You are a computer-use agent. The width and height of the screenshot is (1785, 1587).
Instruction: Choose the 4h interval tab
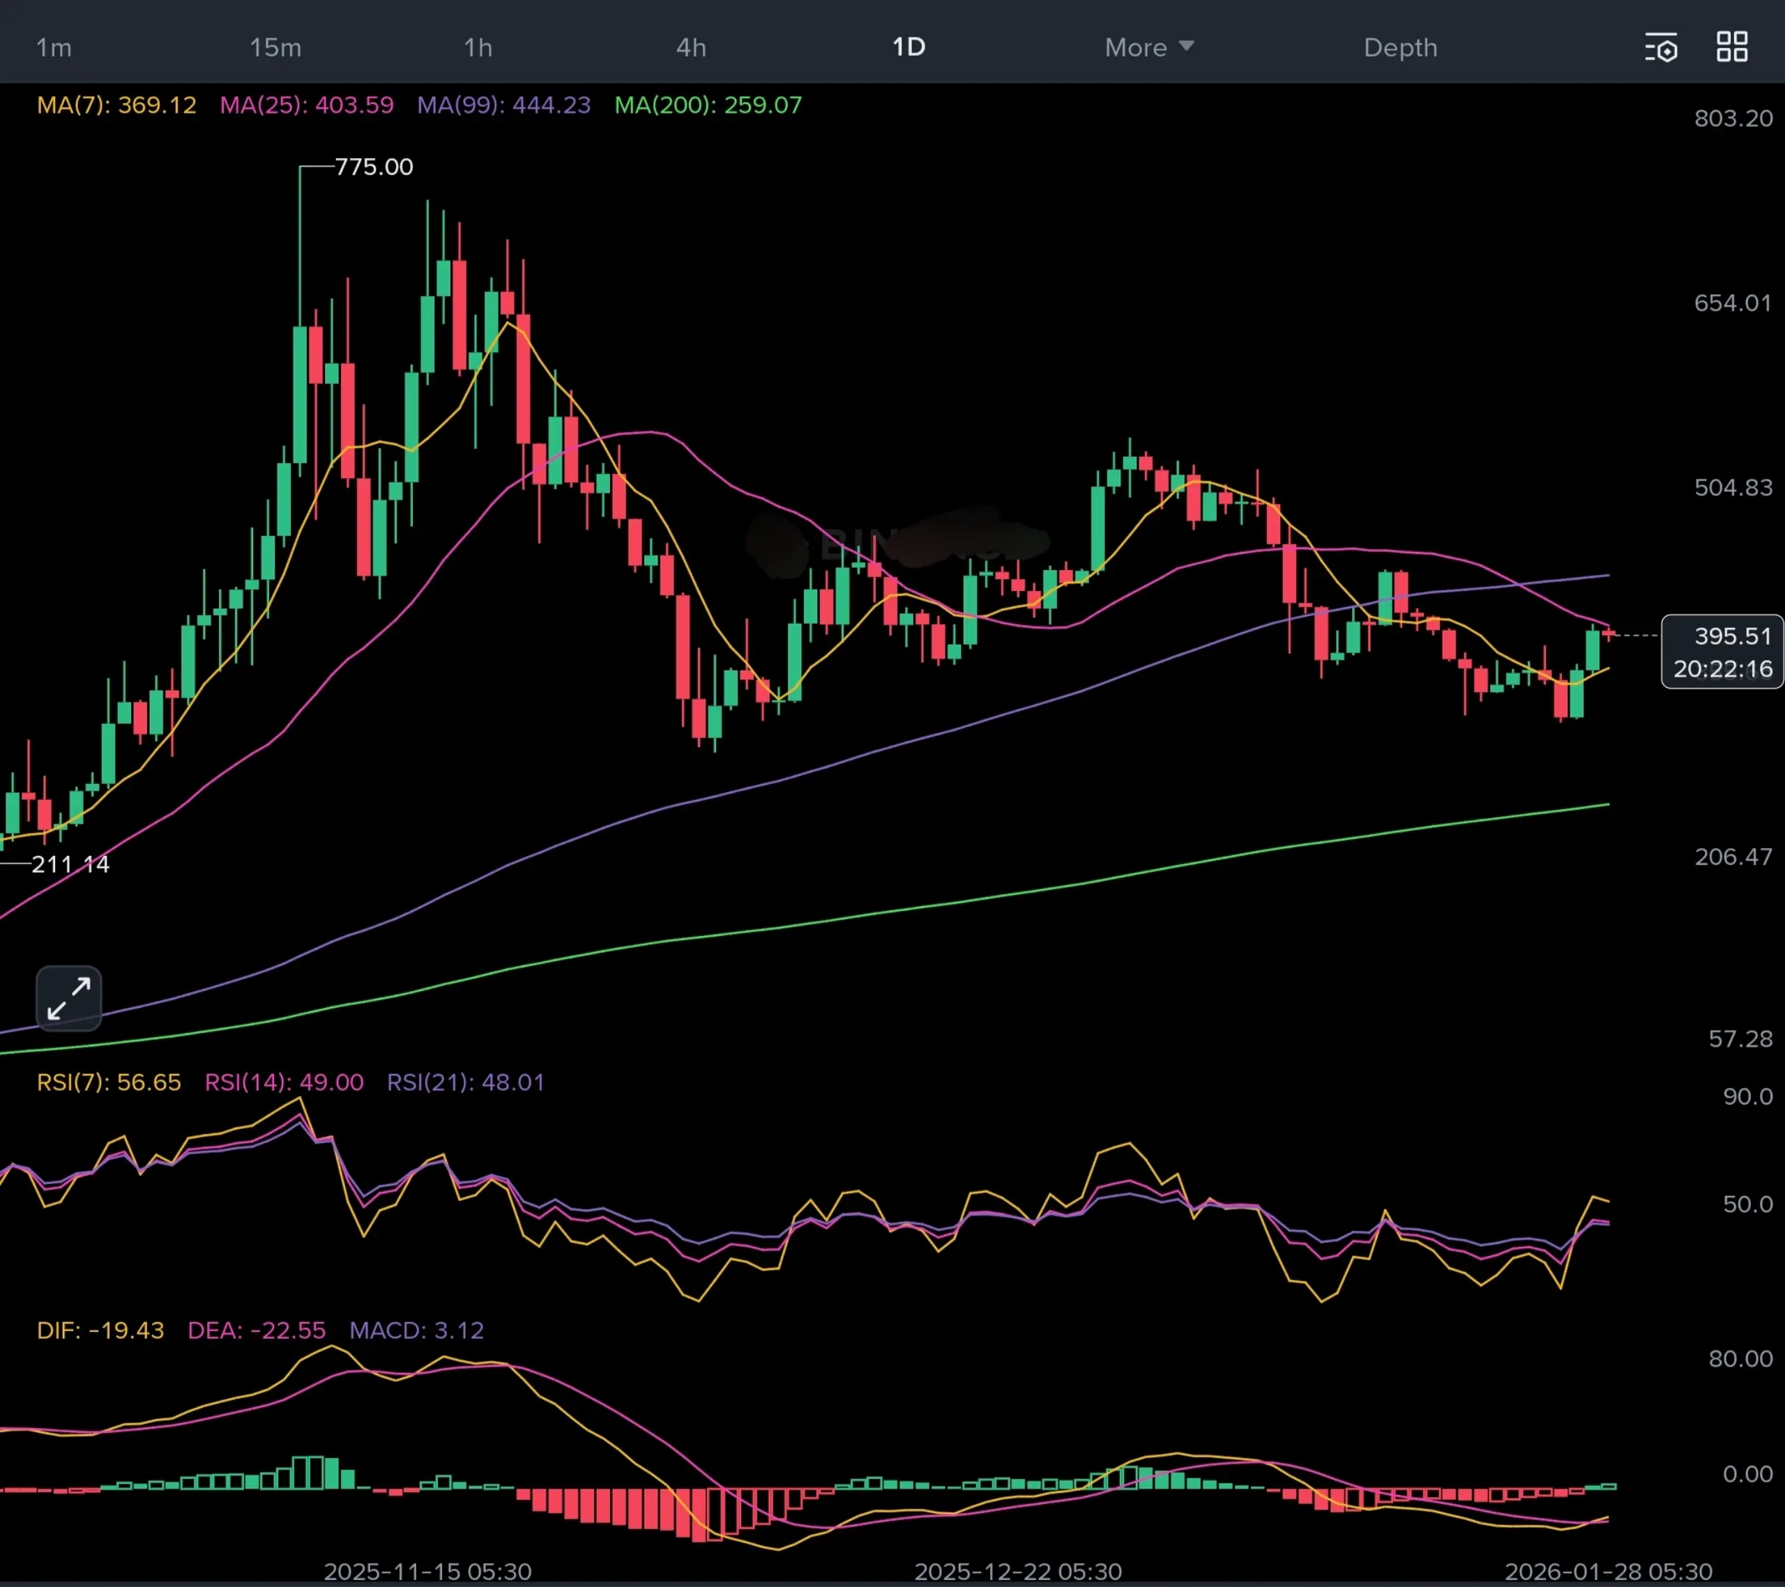coord(691,47)
